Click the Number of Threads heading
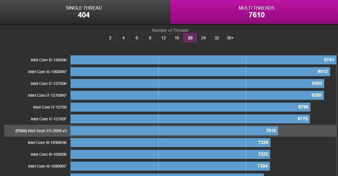The image size is (338, 176). click(170, 30)
